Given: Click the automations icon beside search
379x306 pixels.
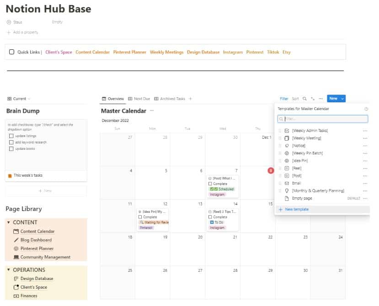Looking at the screenshot, I should point(313,99).
